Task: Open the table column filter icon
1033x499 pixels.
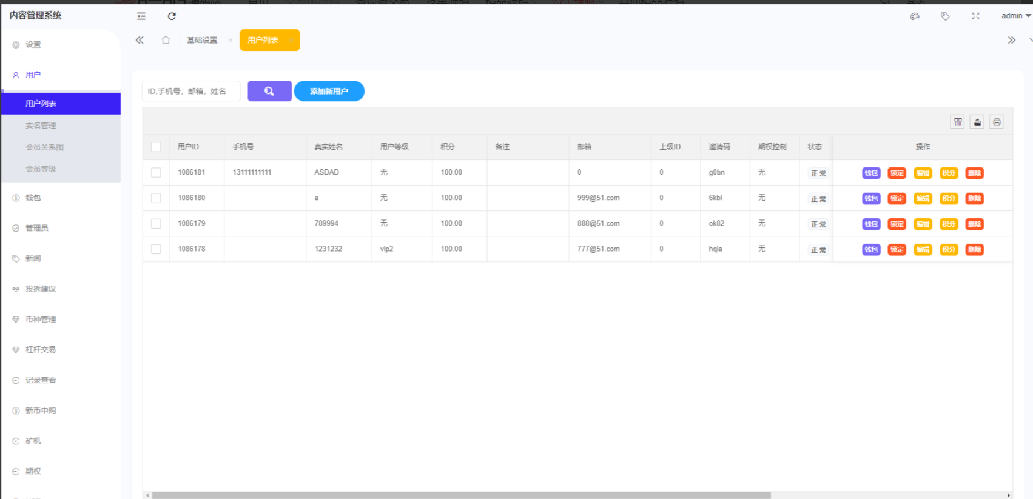Action: coord(958,122)
